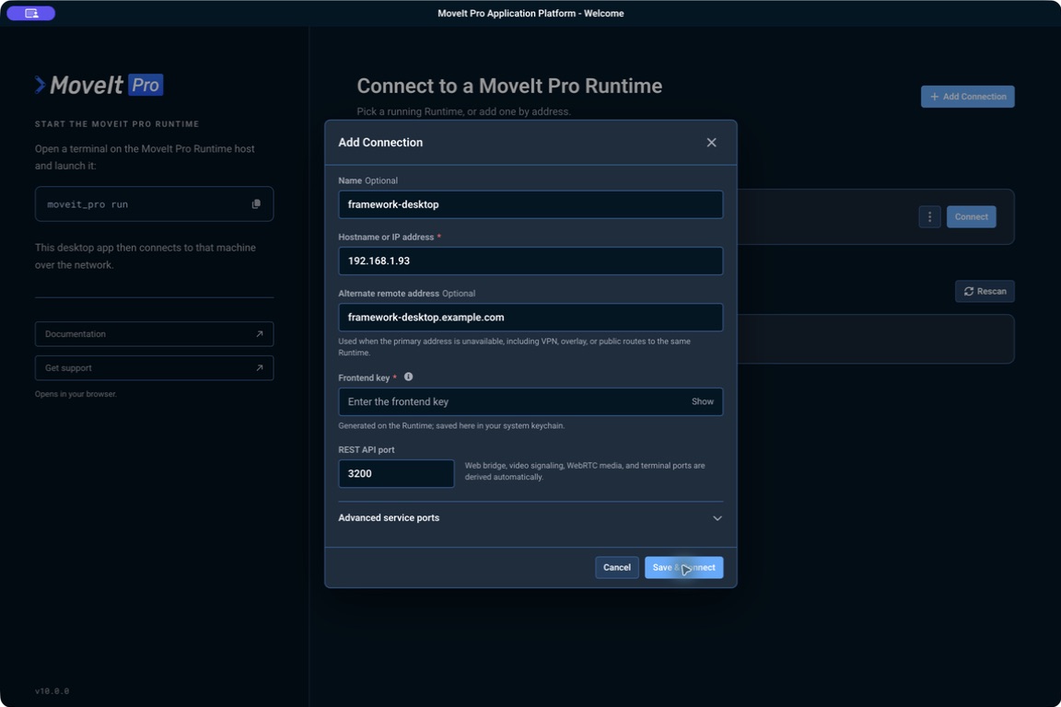The image size is (1061, 707).
Task: Click Save & Connect button
Action: pos(683,567)
